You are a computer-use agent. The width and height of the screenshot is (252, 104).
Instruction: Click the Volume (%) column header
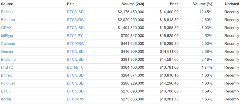(x=203, y=4)
